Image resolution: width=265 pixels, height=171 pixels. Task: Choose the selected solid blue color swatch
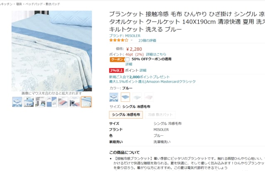click(x=125, y=97)
